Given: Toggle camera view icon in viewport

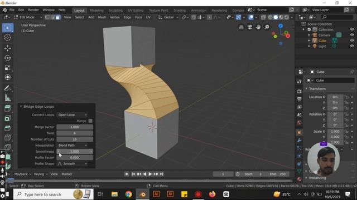Looking at the screenshot, I should point(250,27).
